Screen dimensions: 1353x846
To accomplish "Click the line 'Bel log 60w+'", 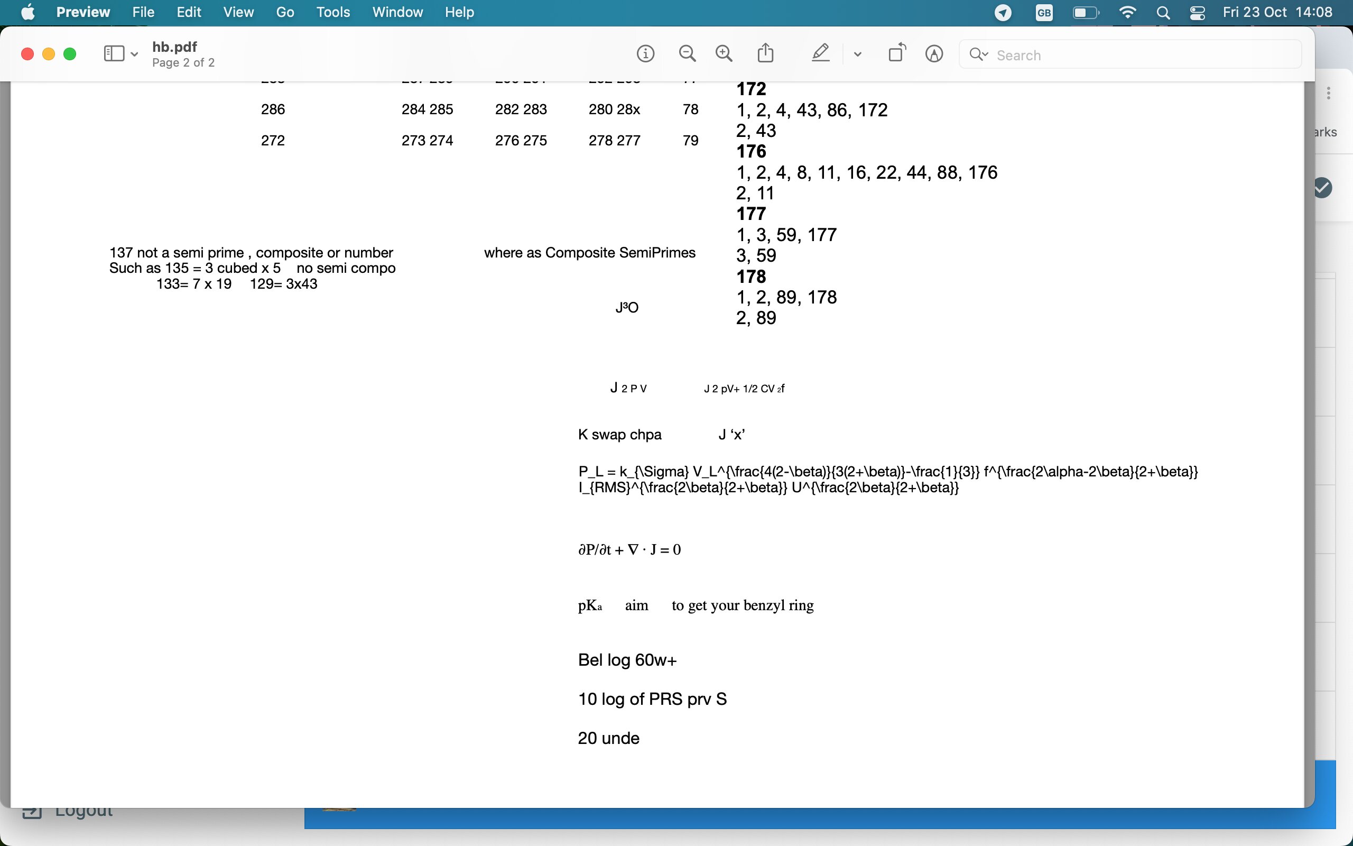I will pos(627,660).
